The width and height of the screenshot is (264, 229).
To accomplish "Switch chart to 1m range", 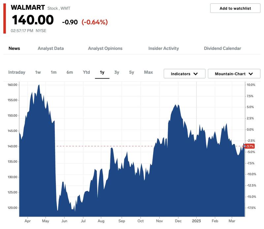I will 53,72.
